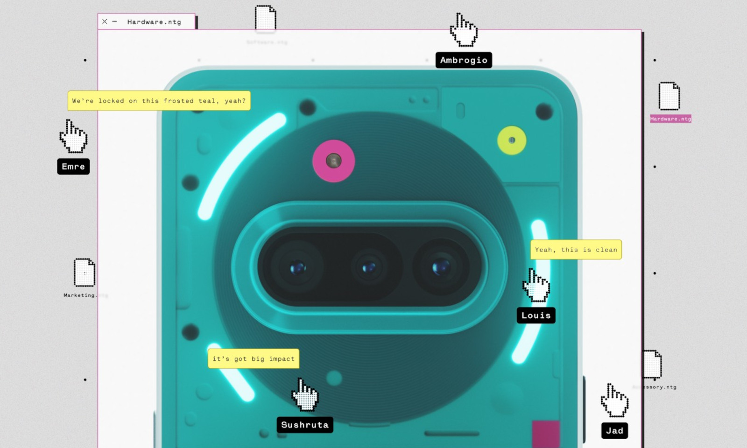Open the Marketing.ntg file icon
Viewport: 747px width, 448px height.
pos(85,273)
